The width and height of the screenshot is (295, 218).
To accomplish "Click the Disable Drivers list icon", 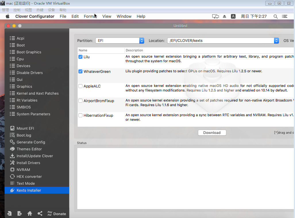I will (x=12, y=73).
